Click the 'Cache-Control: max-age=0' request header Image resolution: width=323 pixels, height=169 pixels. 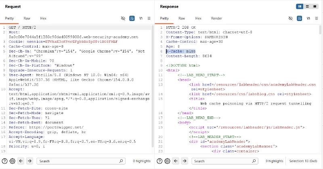pyautogui.click(x=36, y=46)
